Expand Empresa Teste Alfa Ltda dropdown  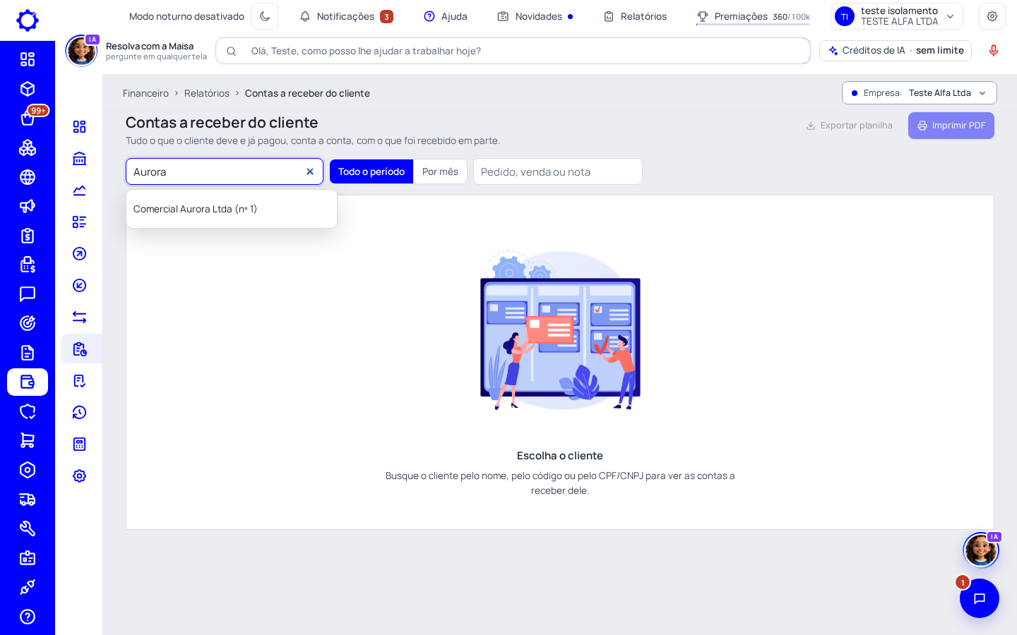pyautogui.click(x=919, y=93)
